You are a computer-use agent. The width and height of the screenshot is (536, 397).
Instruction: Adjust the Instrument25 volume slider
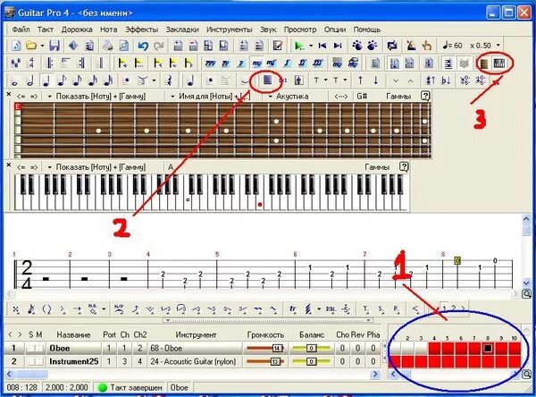265,362
